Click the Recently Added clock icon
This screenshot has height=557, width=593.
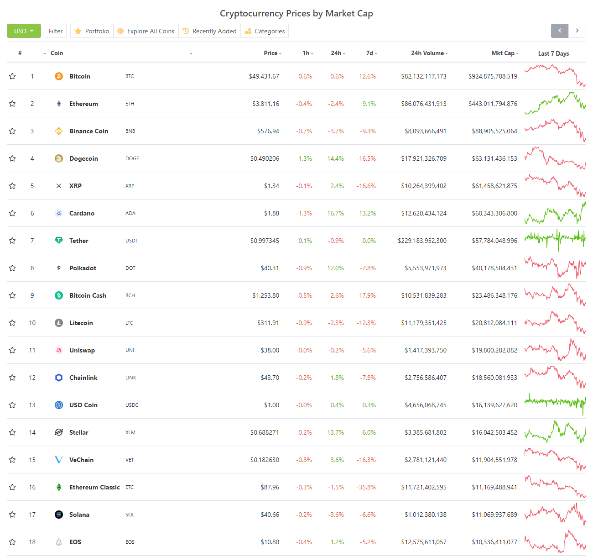coord(185,31)
